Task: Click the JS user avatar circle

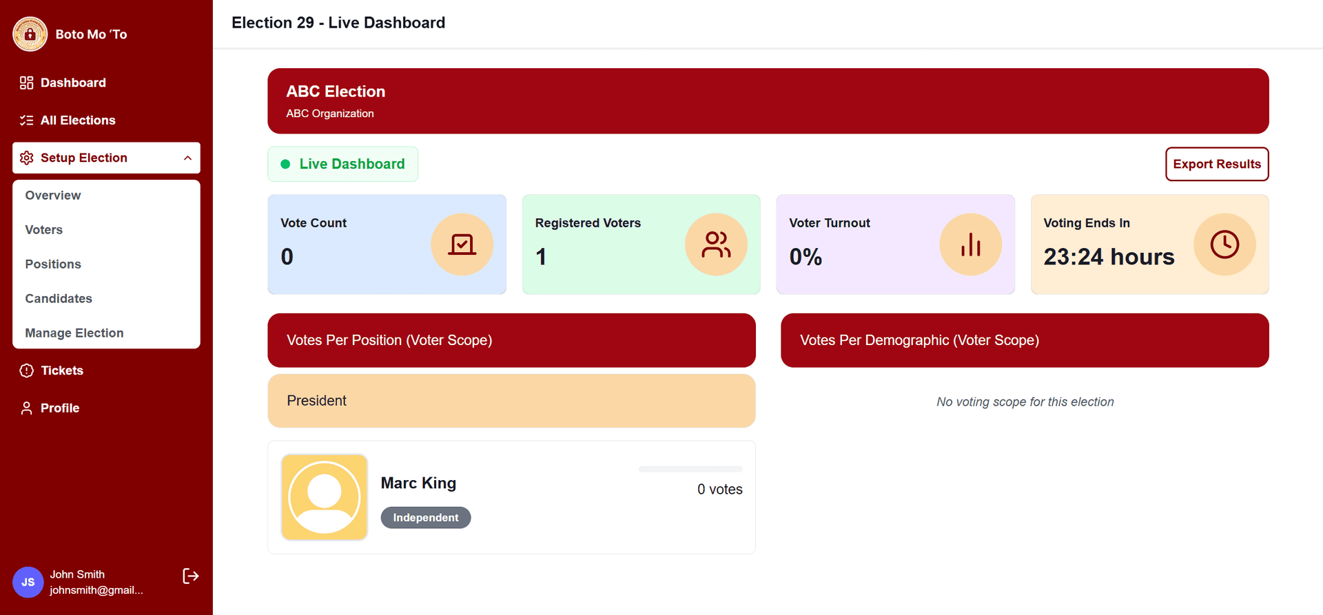Action: (x=28, y=582)
